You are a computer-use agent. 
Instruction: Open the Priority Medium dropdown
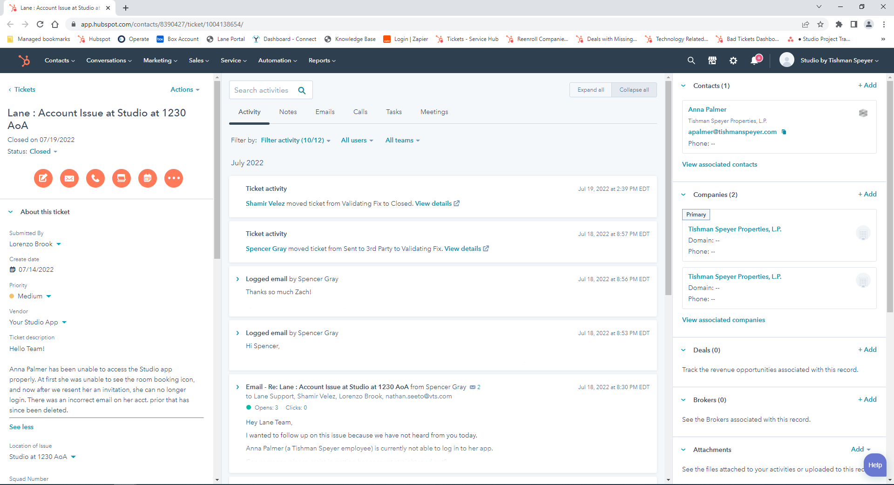(x=34, y=296)
